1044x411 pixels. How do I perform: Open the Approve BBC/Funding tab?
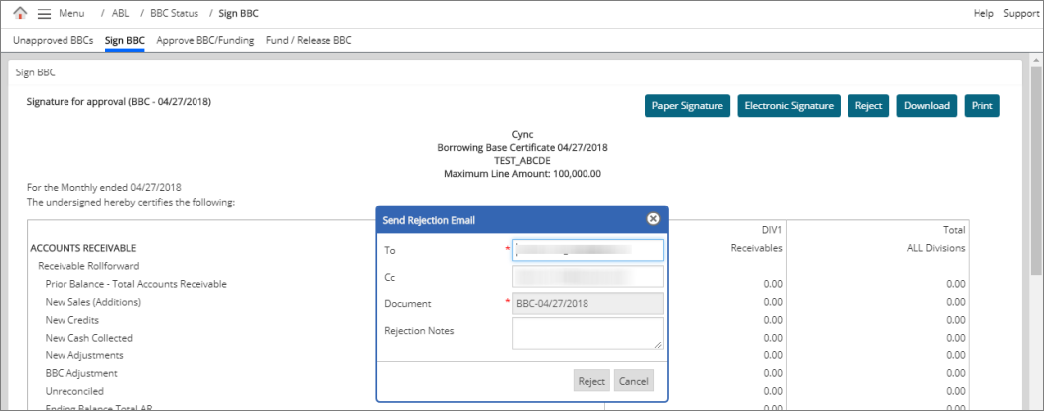click(204, 41)
